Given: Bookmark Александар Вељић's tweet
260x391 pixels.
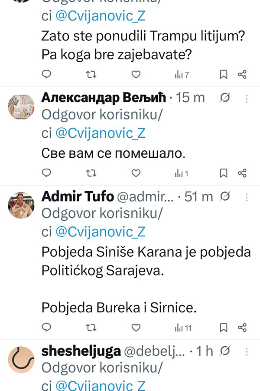Looking at the screenshot, I should [224, 173].
